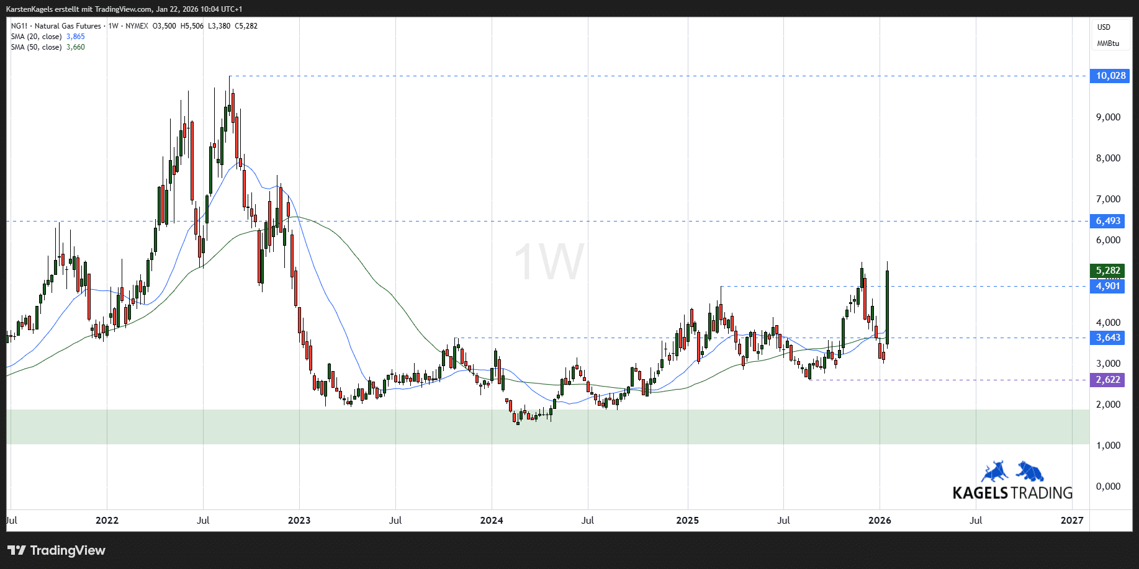Click the MMBtu unit label

click(1108, 43)
